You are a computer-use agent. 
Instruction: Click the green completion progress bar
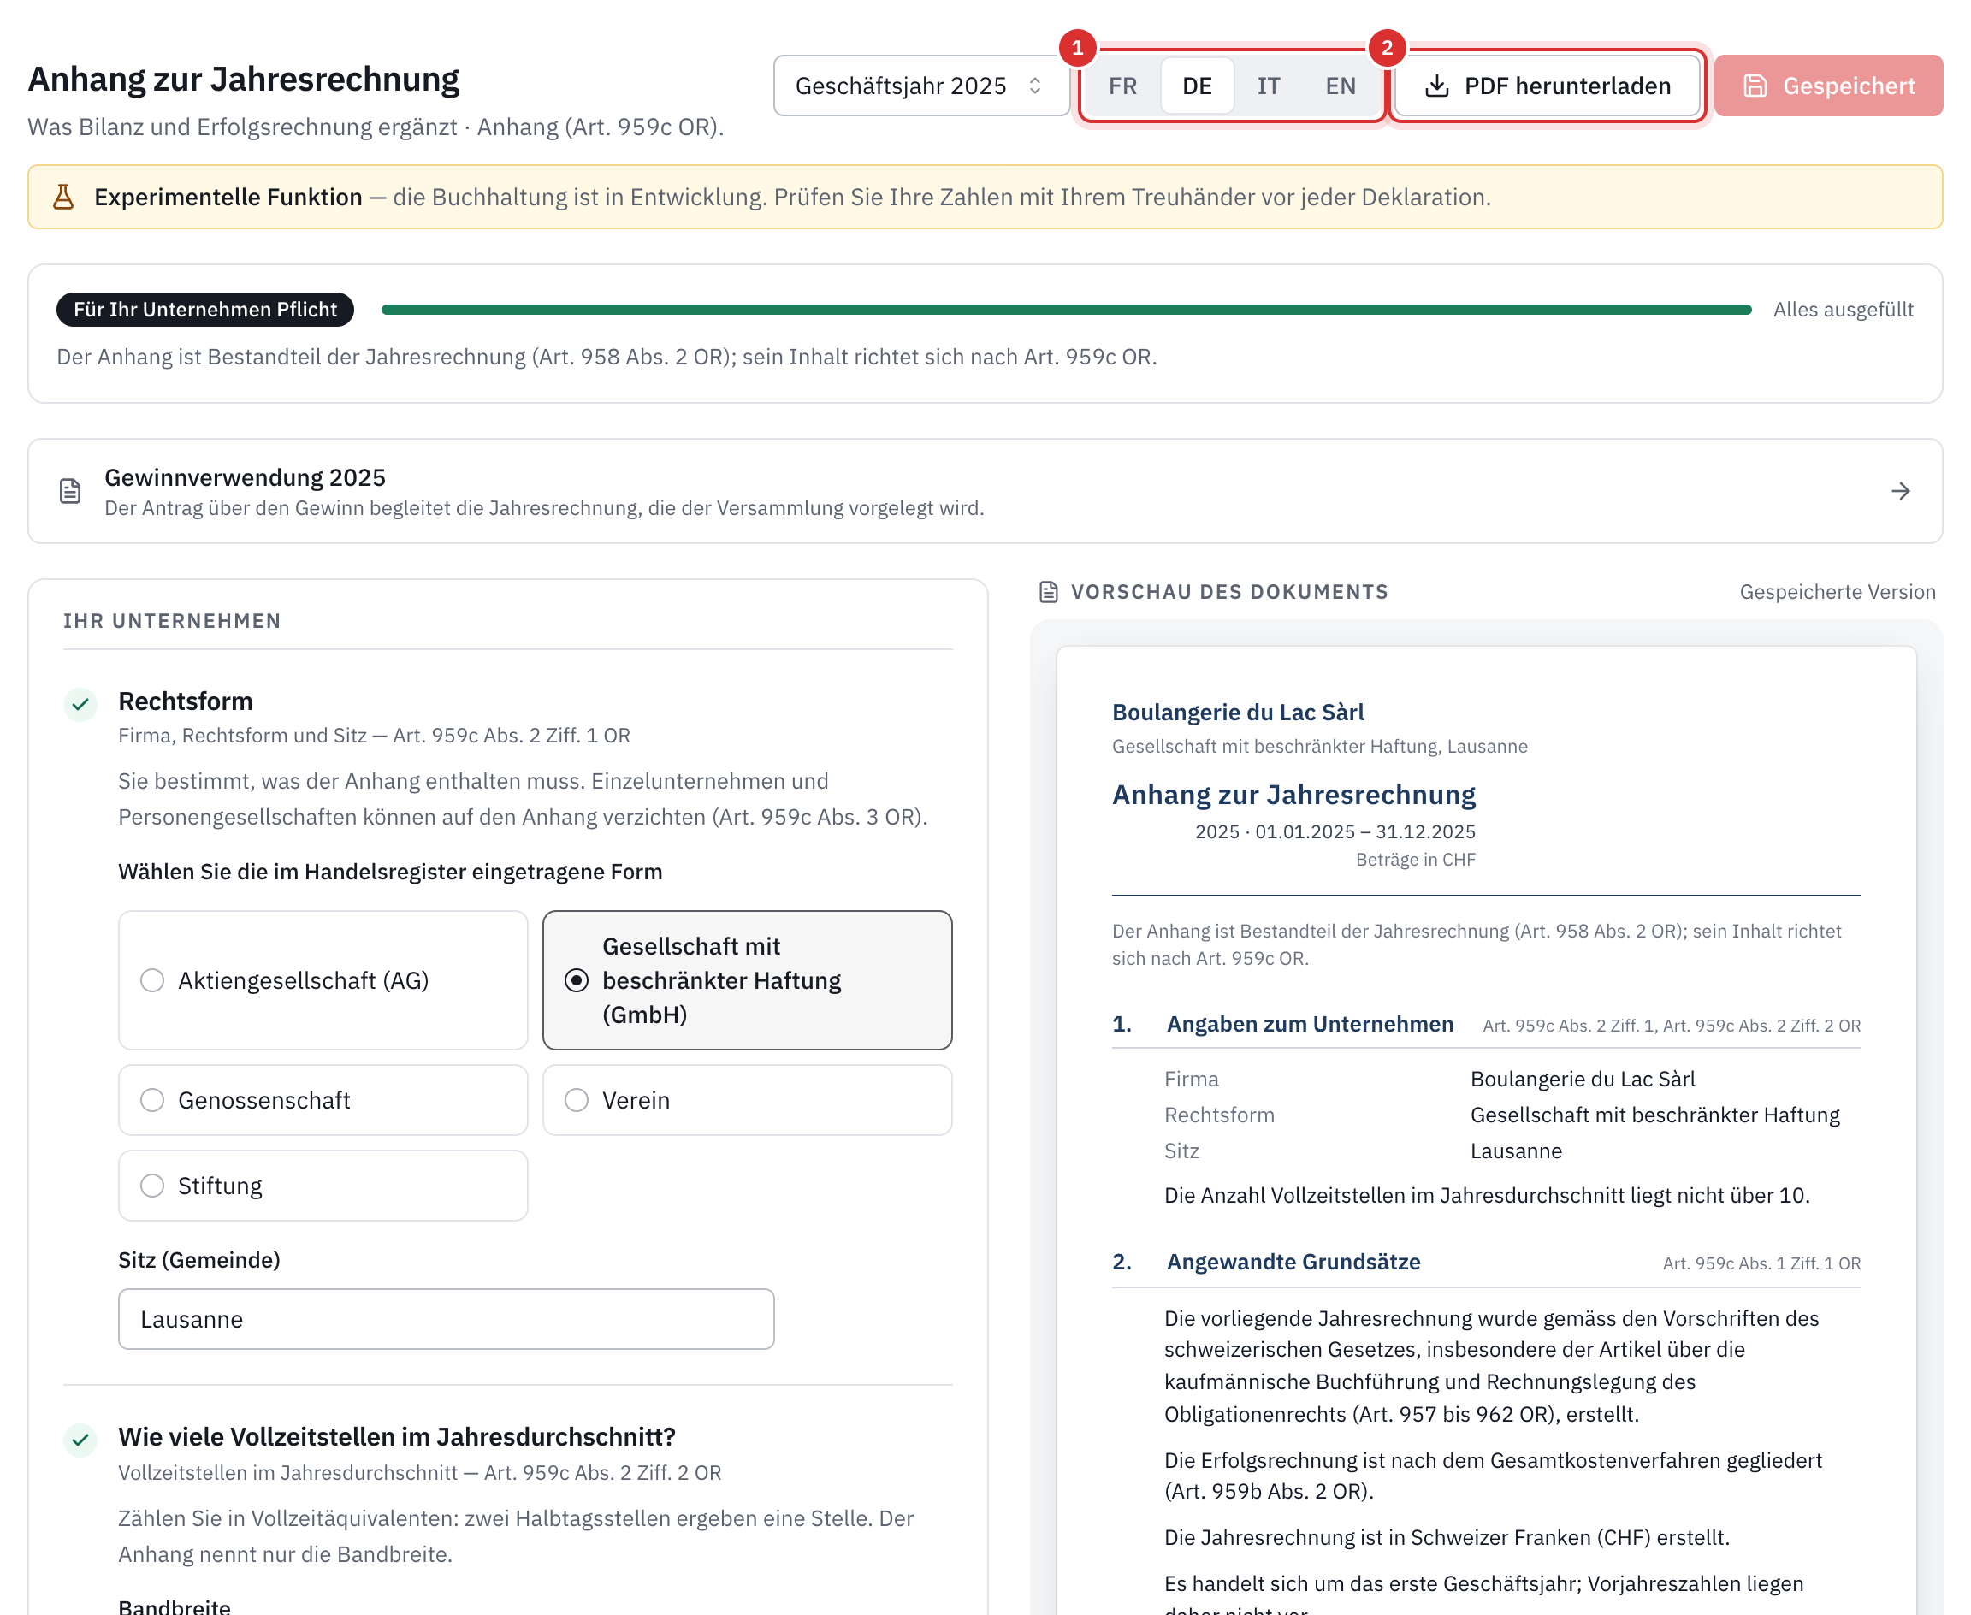[x=1066, y=310]
